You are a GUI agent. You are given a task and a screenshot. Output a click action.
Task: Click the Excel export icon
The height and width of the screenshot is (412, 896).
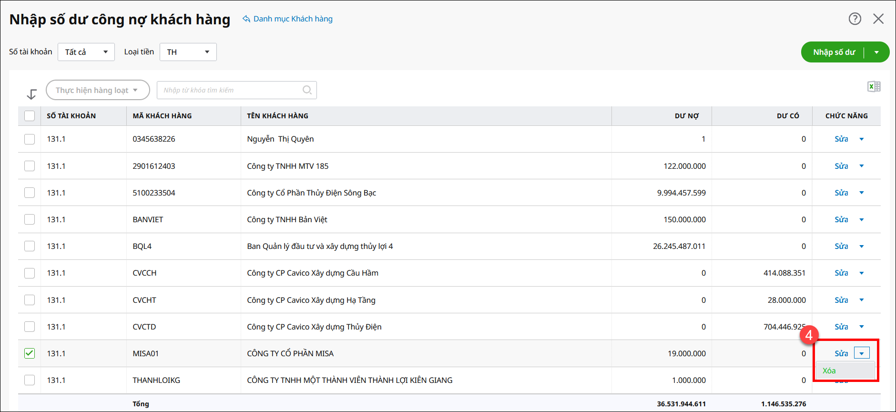(874, 87)
